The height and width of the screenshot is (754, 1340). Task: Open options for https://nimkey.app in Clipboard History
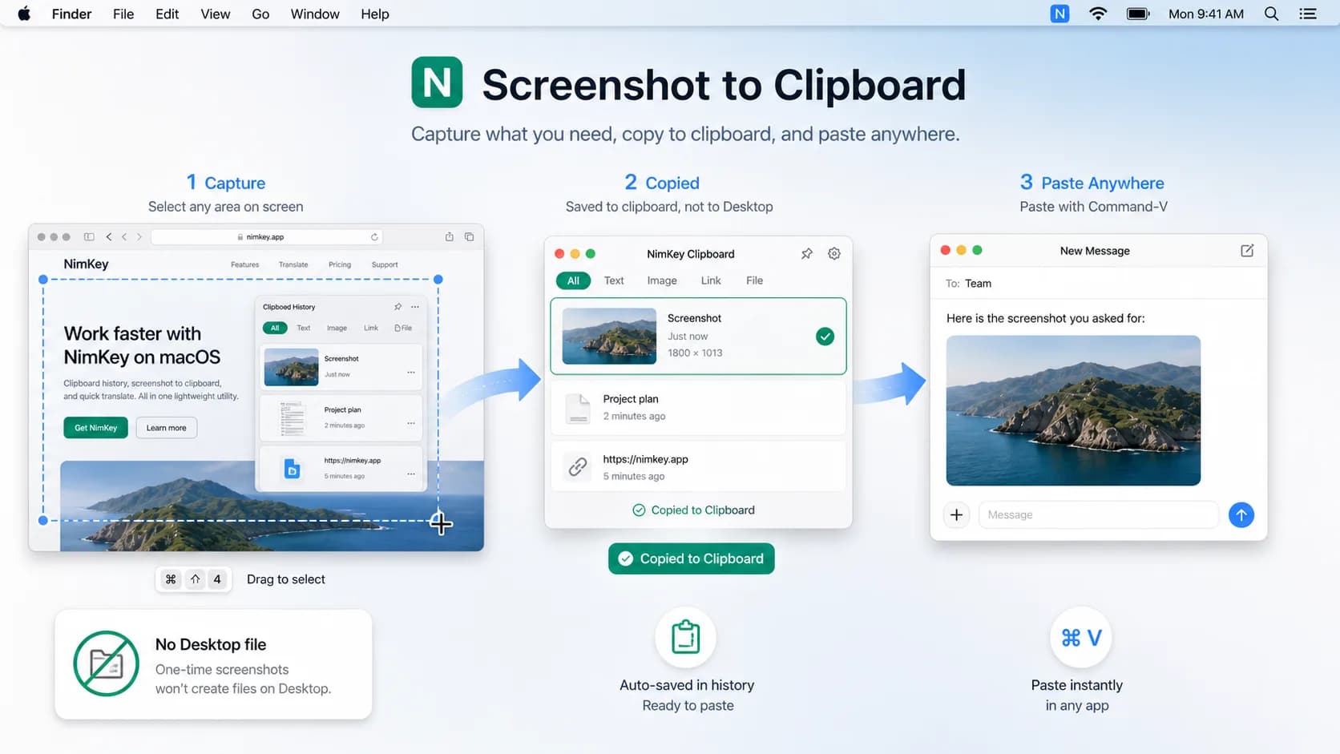[411, 474]
